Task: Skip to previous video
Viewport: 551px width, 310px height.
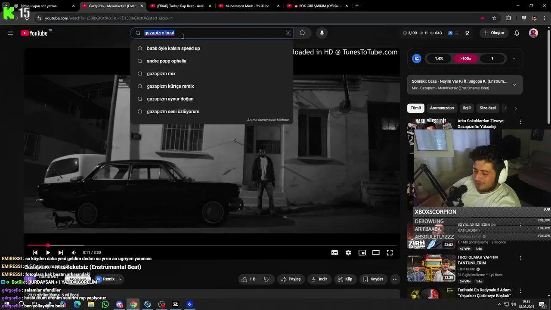Action: click(35, 253)
